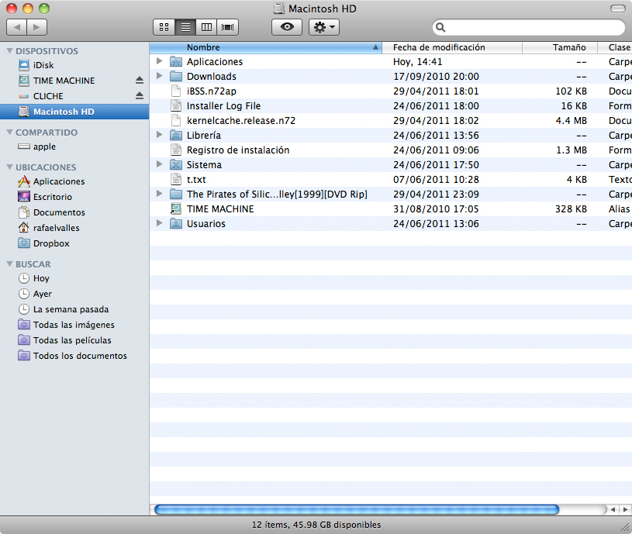Expand the Sistema folder row
632x534 pixels.
tap(159, 164)
